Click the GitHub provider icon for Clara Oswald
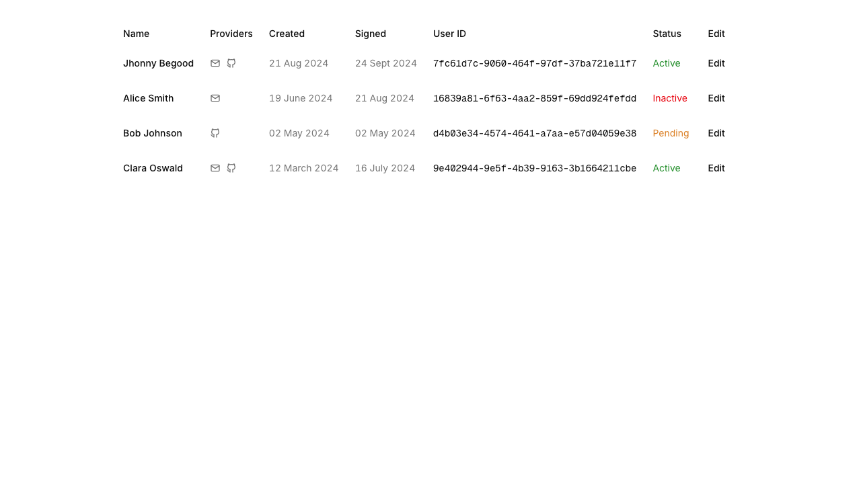The width and height of the screenshot is (861, 484). coord(231,168)
